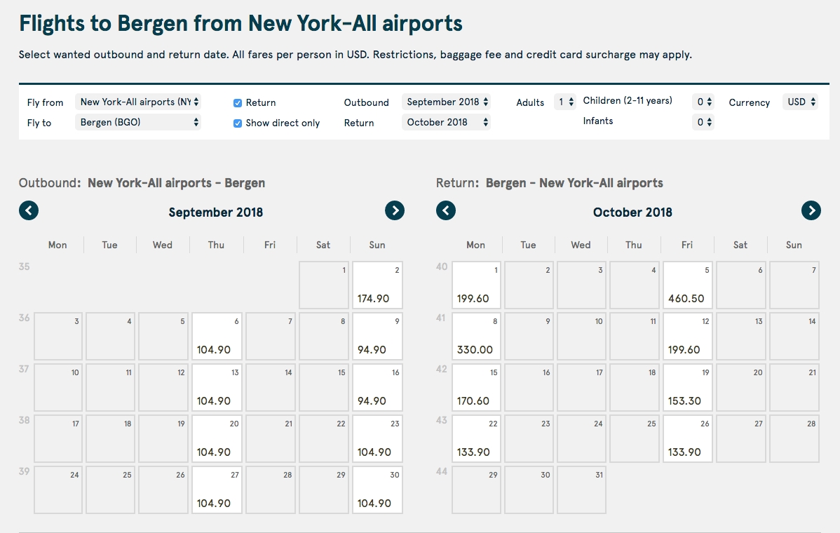Select outbound September 20 fare 104.90
The width and height of the screenshot is (840, 533).
[x=217, y=439]
